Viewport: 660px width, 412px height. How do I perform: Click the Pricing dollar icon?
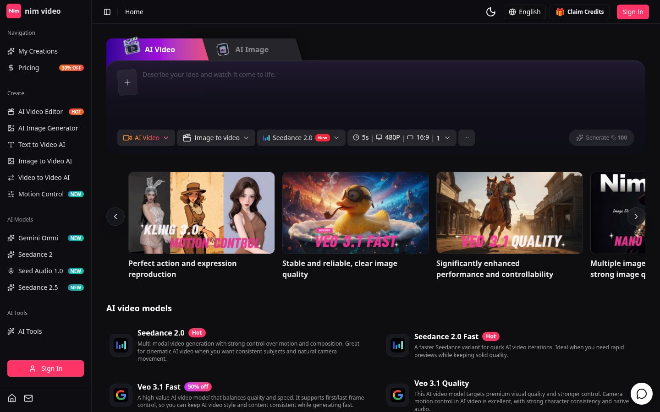point(11,68)
